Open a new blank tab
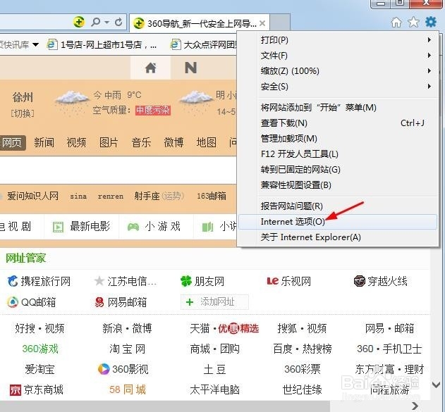The height and width of the screenshot is (412, 445). (280, 22)
